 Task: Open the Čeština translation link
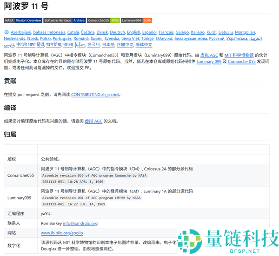pos(87,32)
